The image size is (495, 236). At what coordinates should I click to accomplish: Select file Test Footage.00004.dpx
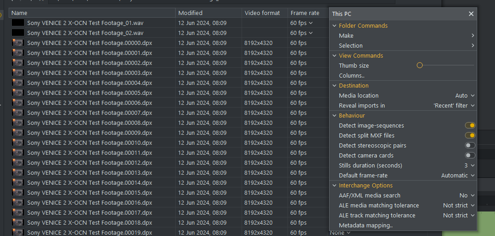click(90, 83)
